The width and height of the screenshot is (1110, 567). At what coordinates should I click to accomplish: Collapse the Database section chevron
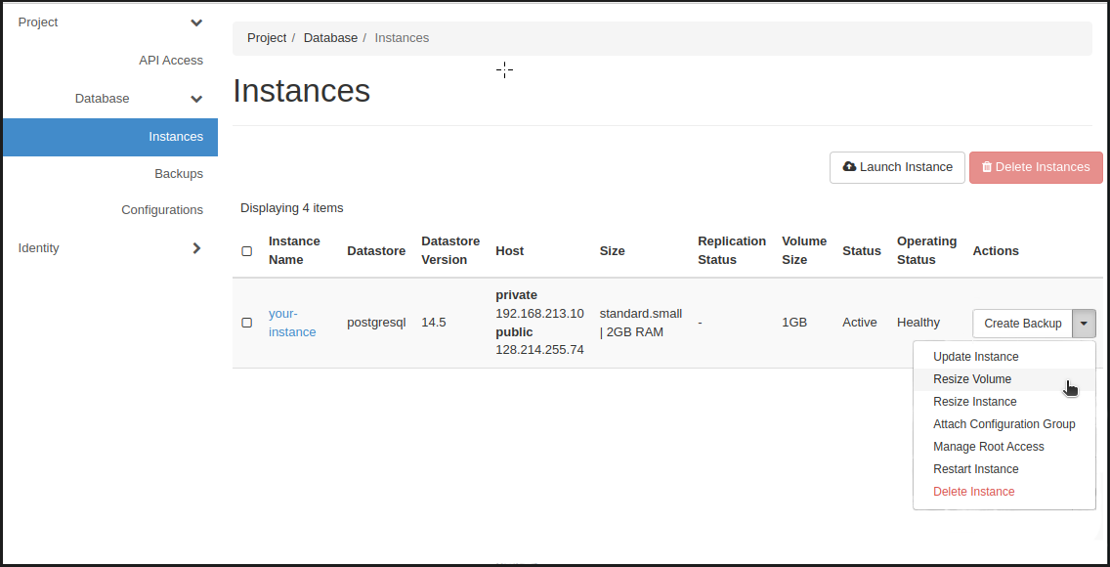point(196,99)
